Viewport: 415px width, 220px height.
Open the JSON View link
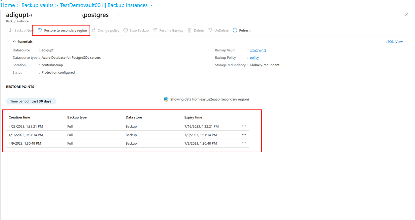[394, 42]
